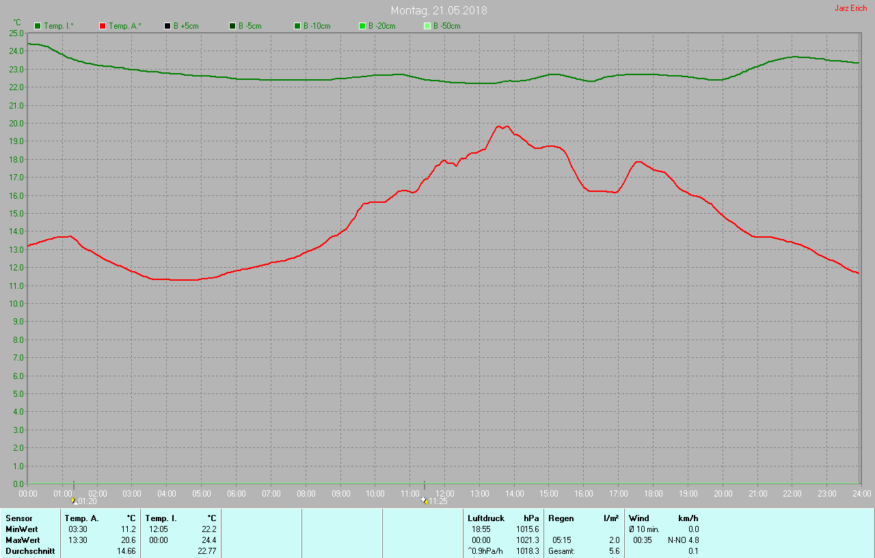Image resolution: width=875 pixels, height=558 pixels.
Task: Select the B +5cm legend label
Action: pyautogui.click(x=186, y=26)
